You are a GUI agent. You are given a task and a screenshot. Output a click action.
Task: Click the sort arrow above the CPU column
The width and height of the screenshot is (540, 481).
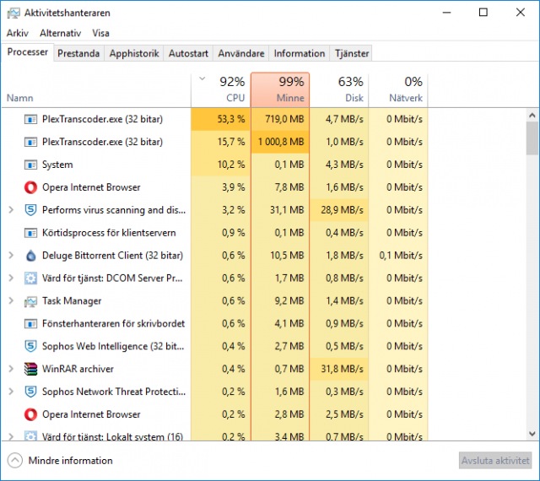[202, 78]
